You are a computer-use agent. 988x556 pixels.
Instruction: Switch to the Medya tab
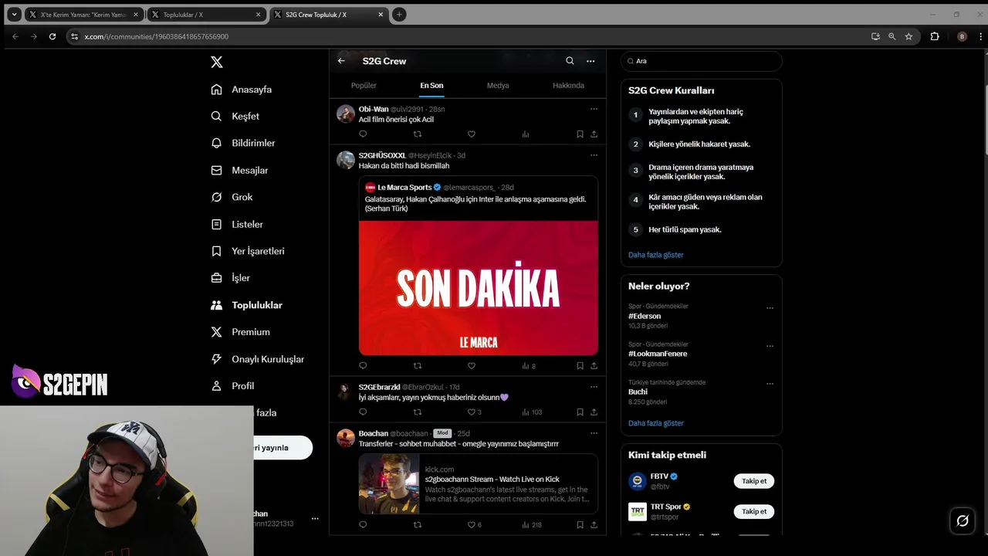click(x=498, y=86)
